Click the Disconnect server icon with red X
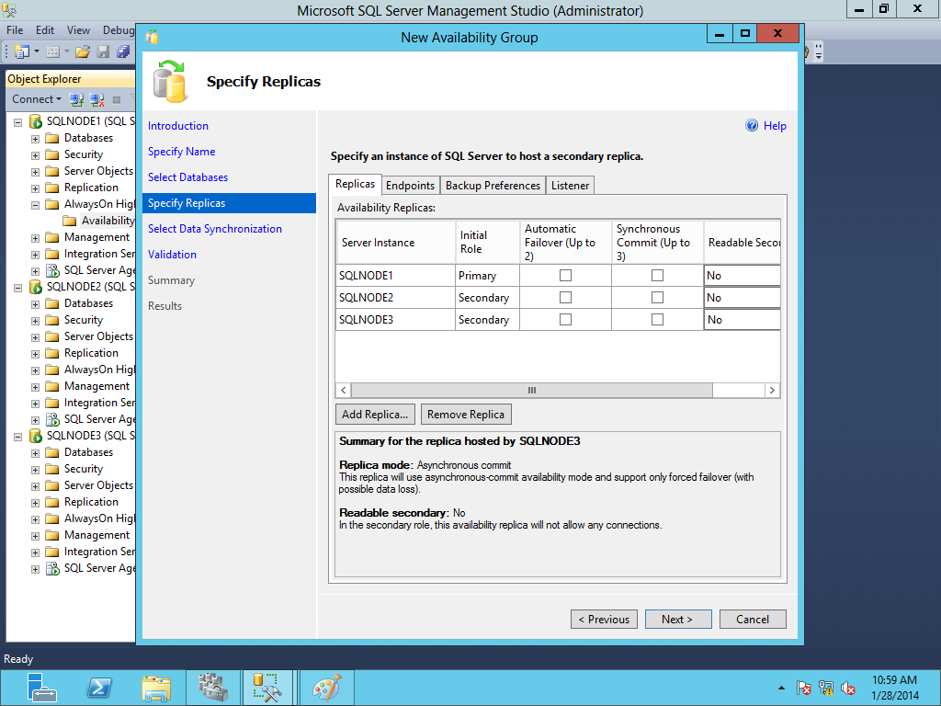The width and height of the screenshot is (941, 706). tap(96, 99)
